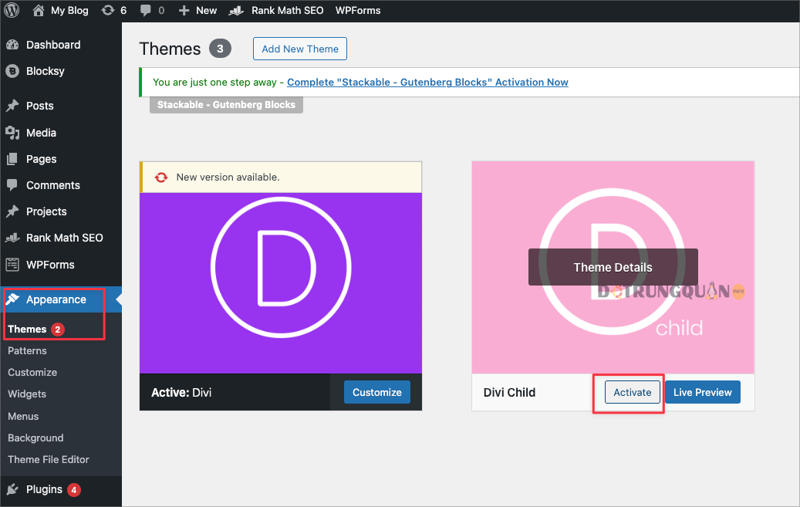Click the red update icon on Divi theme
800x507 pixels.
point(161,177)
